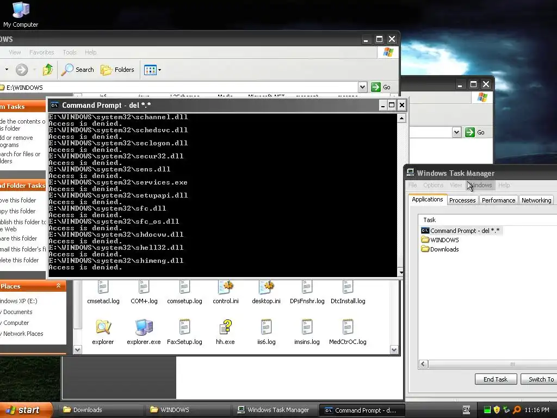Open Windows menu in Task Manager
Viewport: 557px width, 418px height.
480,185
